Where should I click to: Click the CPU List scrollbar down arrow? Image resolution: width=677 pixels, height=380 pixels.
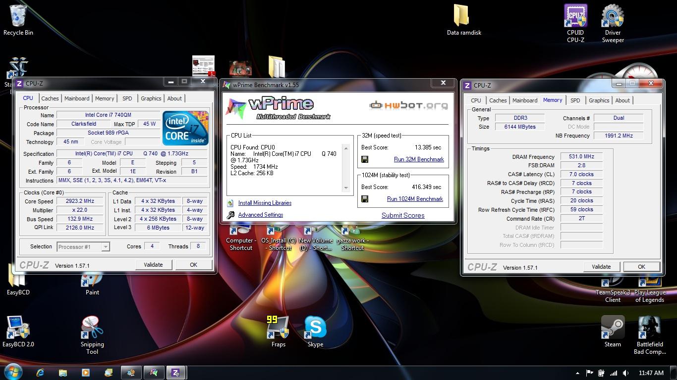click(x=346, y=188)
